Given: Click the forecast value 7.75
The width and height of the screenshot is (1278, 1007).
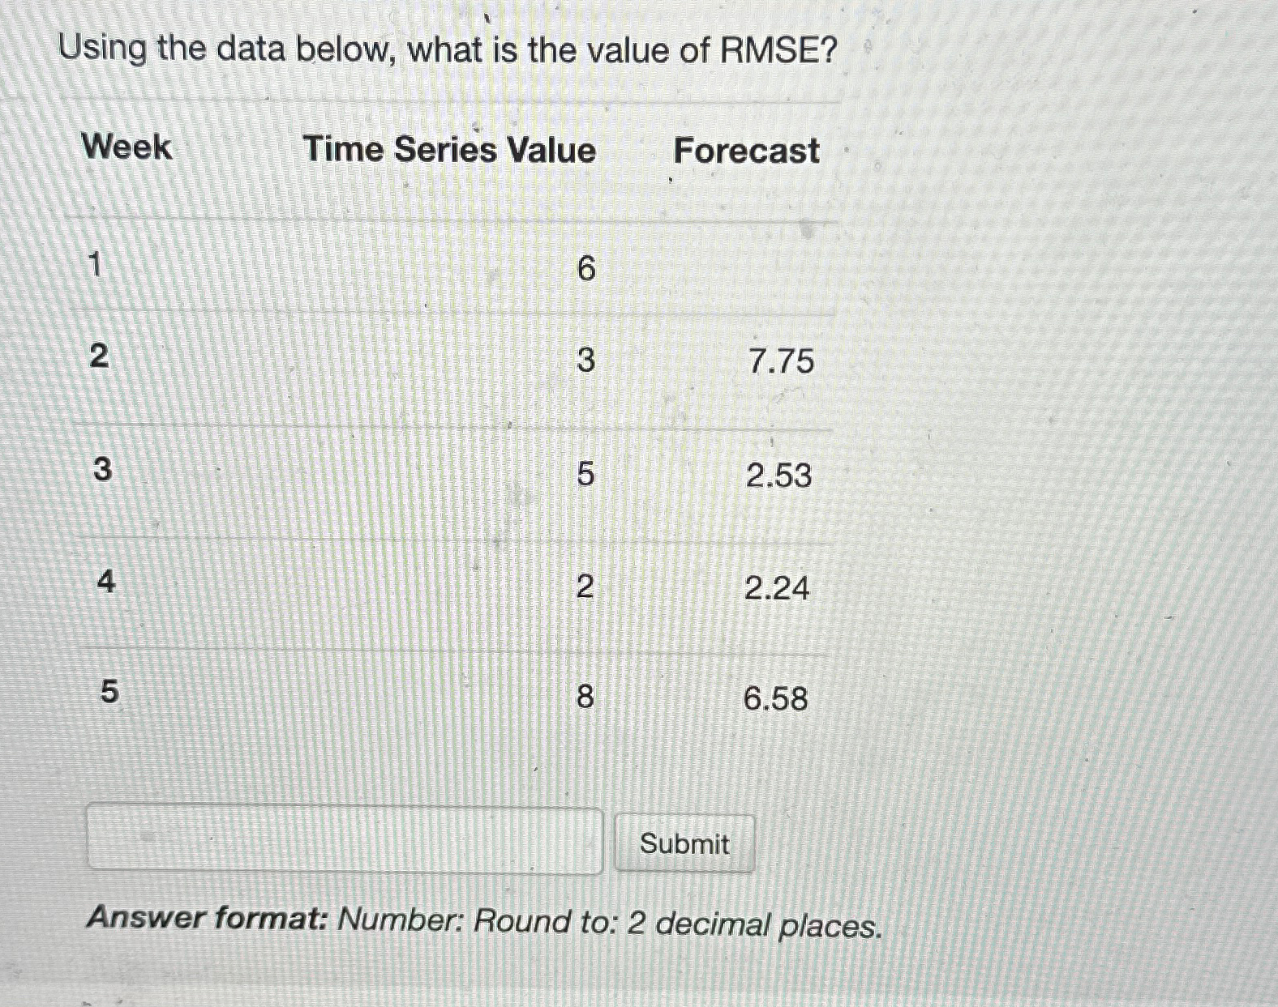Looking at the screenshot, I should [x=780, y=364].
